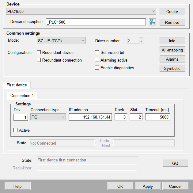Viewport: 193px width, 193px height.
Task: Click the Create device button
Action: 172,12
